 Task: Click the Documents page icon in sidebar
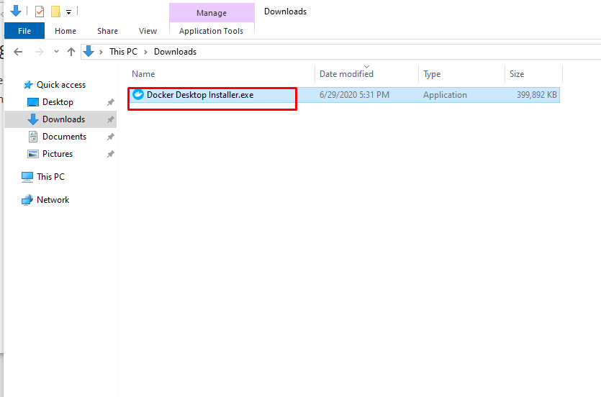[33, 137]
